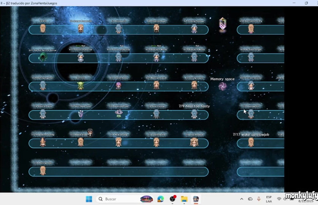
Task: Switch input language via ESP LAA indicator
Action: coord(269,199)
